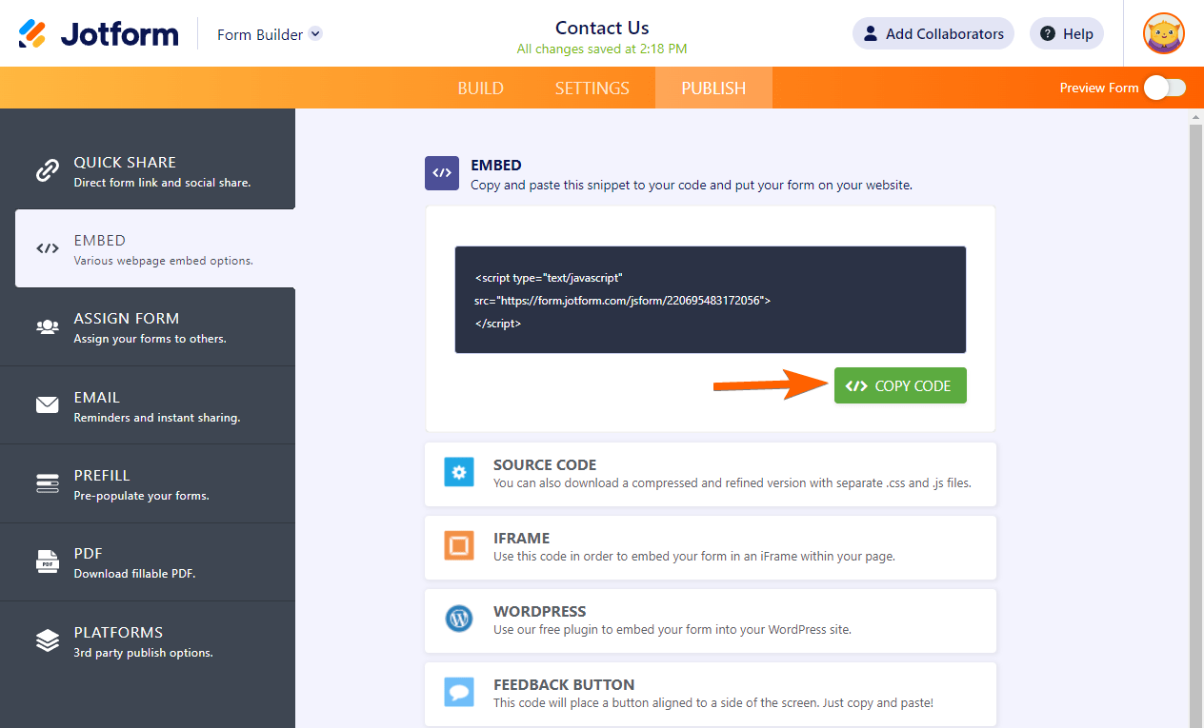The width and height of the screenshot is (1204, 728).
Task: Click the Copy Code button
Action: [x=900, y=385]
